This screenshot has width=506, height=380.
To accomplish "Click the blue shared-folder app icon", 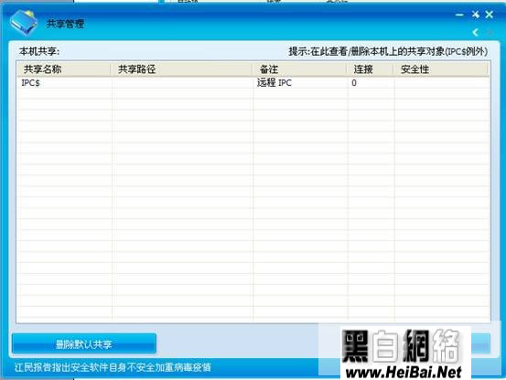I will tap(23, 22).
